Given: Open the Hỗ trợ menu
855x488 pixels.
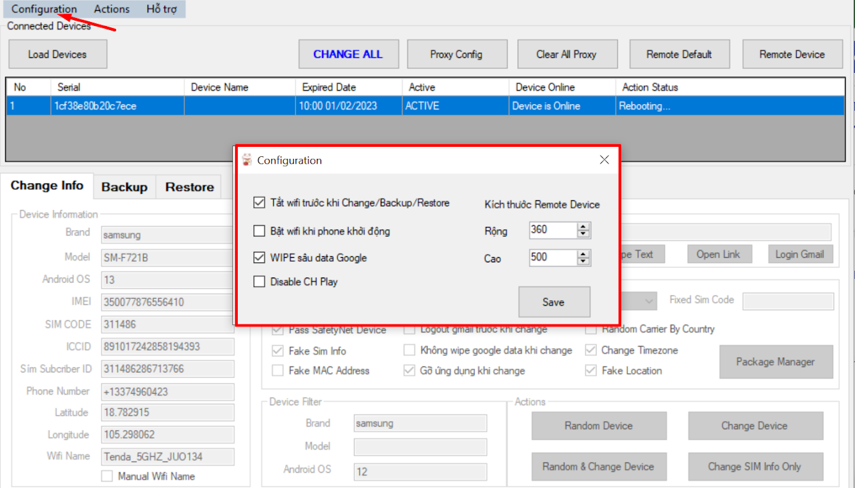Looking at the screenshot, I should click(x=162, y=9).
